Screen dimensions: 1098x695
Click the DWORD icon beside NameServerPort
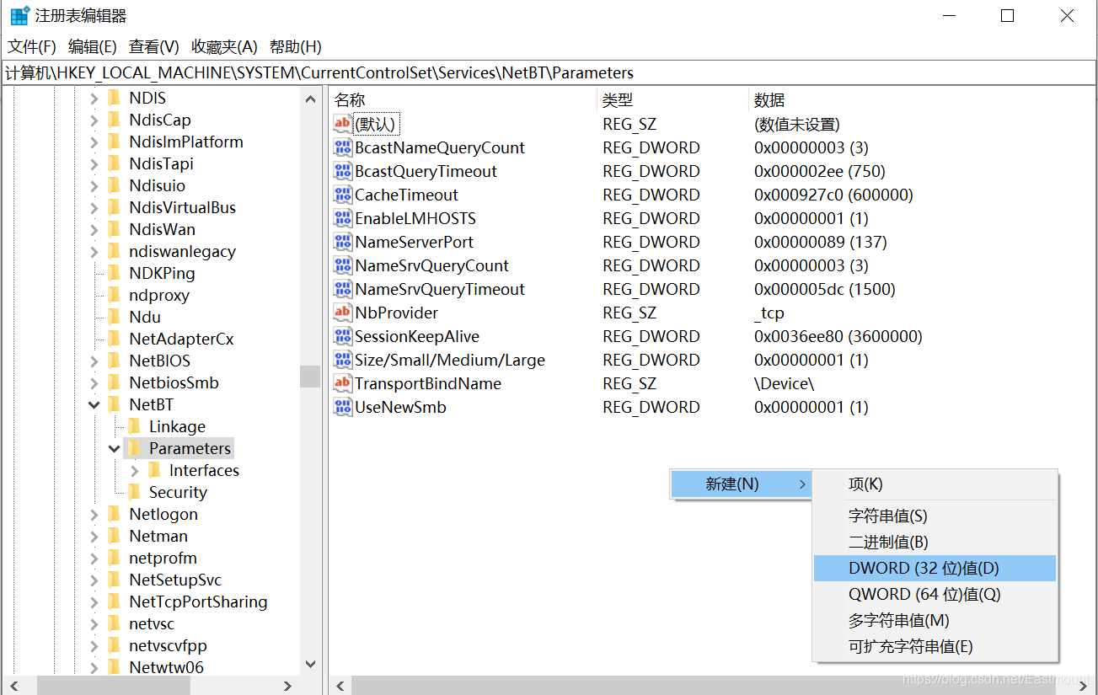(x=342, y=243)
